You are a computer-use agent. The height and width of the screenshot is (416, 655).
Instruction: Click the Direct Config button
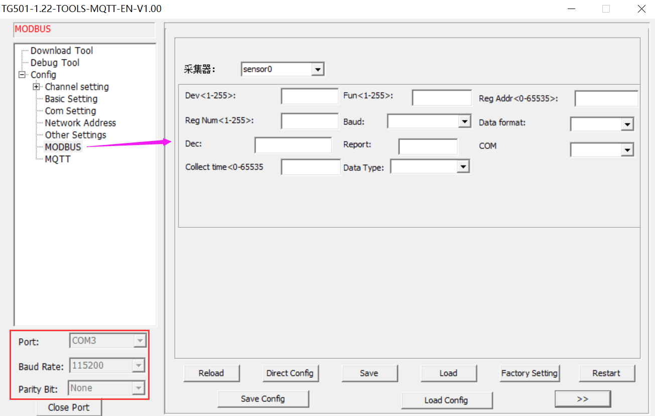[291, 373]
